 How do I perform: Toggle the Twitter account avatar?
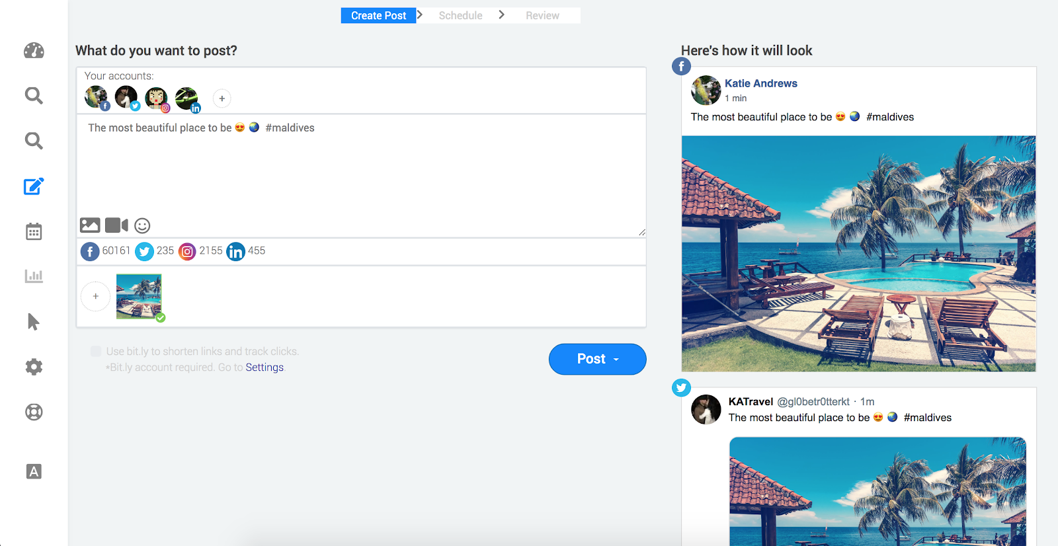[127, 98]
